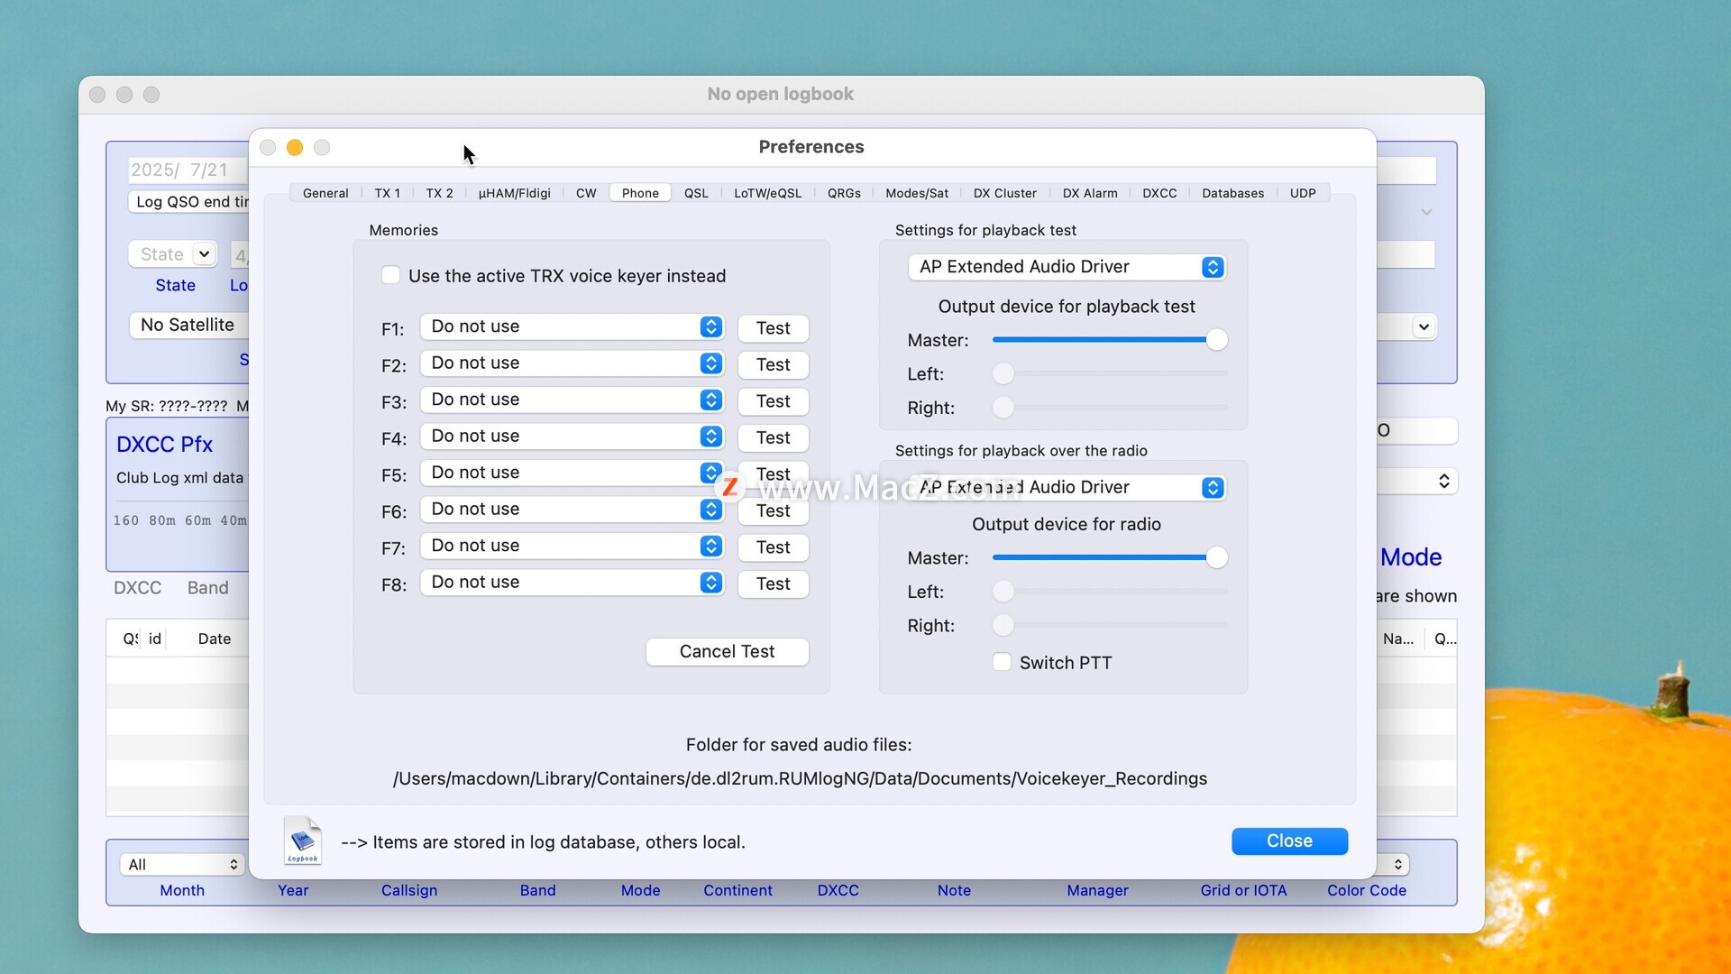Click the Voicekeyer_Recordings folder path text
The width and height of the screenshot is (1731, 974).
click(800, 778)
